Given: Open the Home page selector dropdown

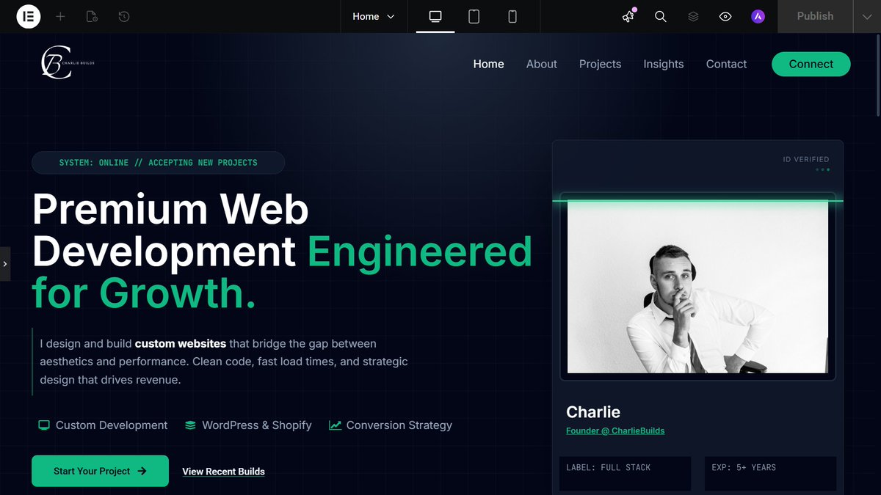Looking at the screenshot, I should [x=373, y=16].
